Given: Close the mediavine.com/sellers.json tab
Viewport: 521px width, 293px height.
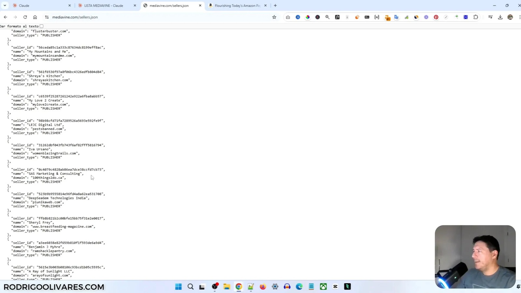Looking at the screenshot, I should pos(200,6).
